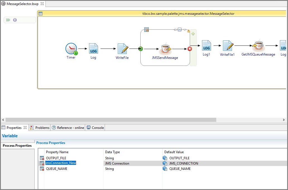
Task: Select the Timer activity icon
Action: (71, 49)
